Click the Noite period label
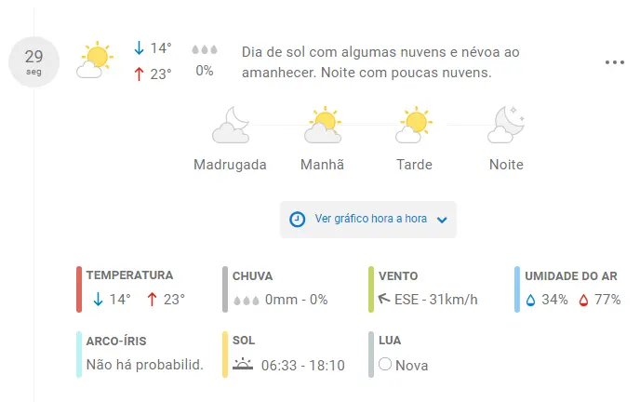This screenshot has height=402, width=640. (506, 165)
